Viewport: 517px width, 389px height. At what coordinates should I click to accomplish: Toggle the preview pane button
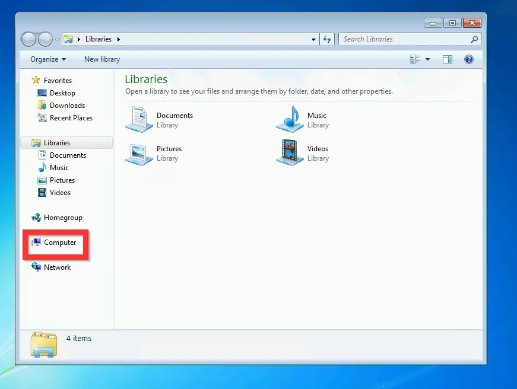pos(448,59)
